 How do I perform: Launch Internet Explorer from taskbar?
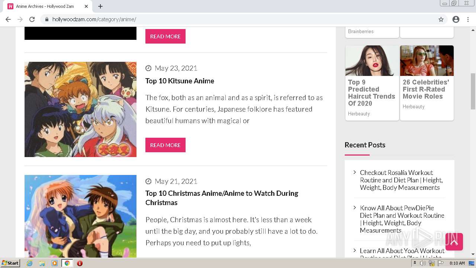[x=29, y=263]
